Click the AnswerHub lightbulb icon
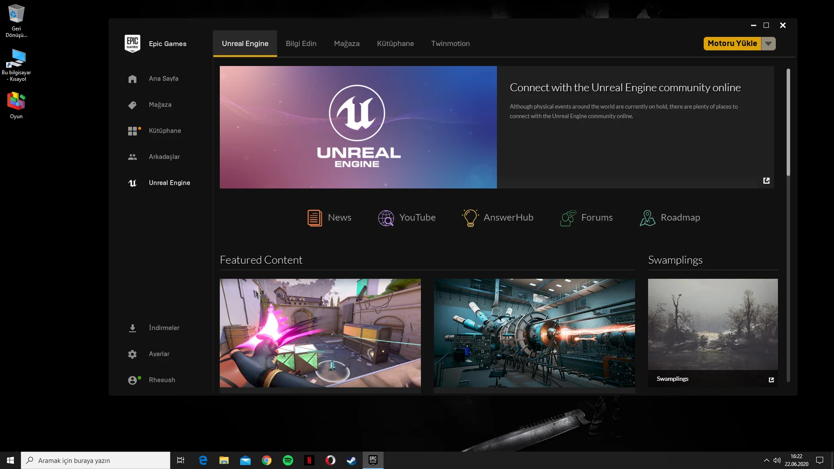 coord(470,218)
